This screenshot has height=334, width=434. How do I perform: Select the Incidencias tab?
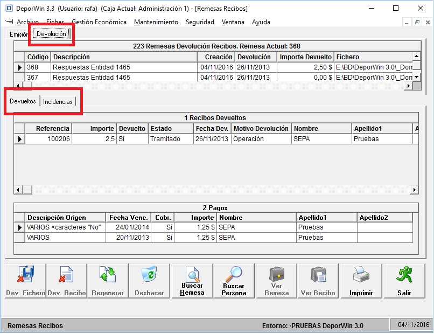tap(58, 102)
